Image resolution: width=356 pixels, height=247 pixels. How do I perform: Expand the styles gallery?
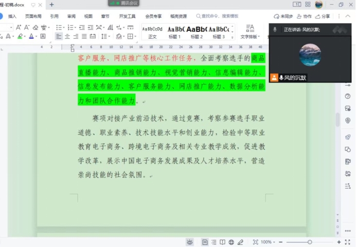(232, 38)
